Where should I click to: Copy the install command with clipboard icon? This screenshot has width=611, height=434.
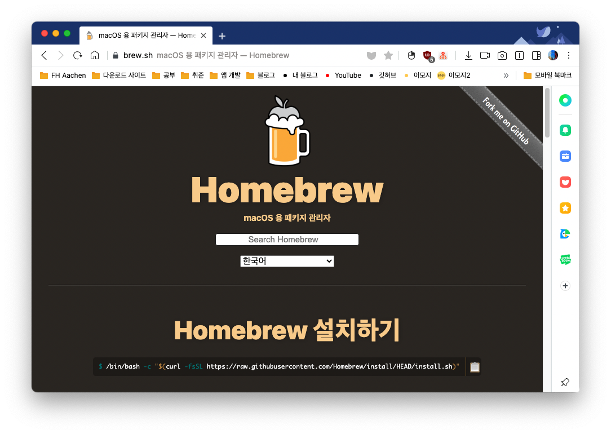pyautogui.click(x=475, y=367)
